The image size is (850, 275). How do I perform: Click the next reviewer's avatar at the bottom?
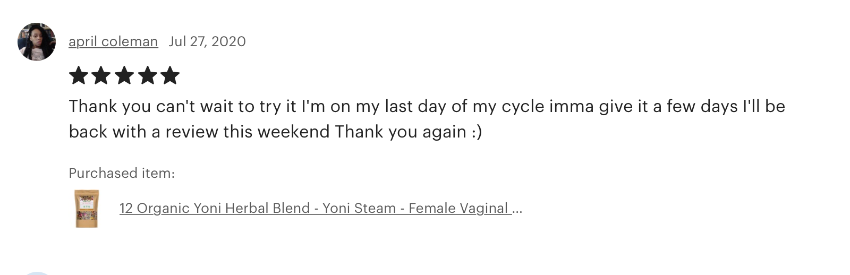pos(37,273)
